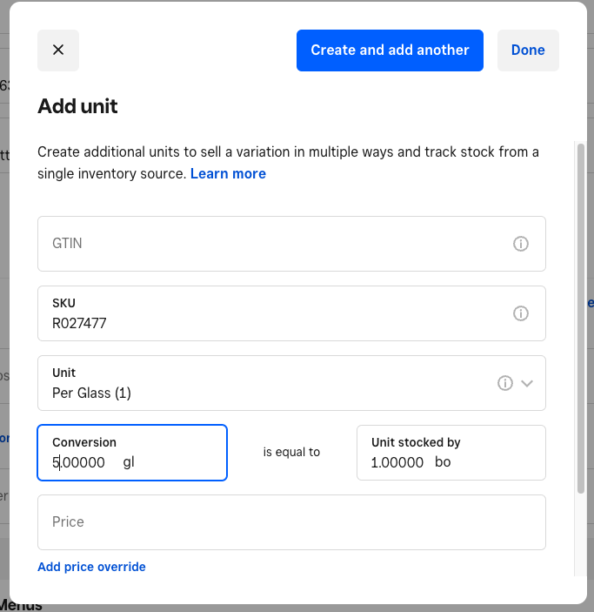This screenshot has width=594, height=612.
Task: Click Create and add another
Action: [390, 50]
